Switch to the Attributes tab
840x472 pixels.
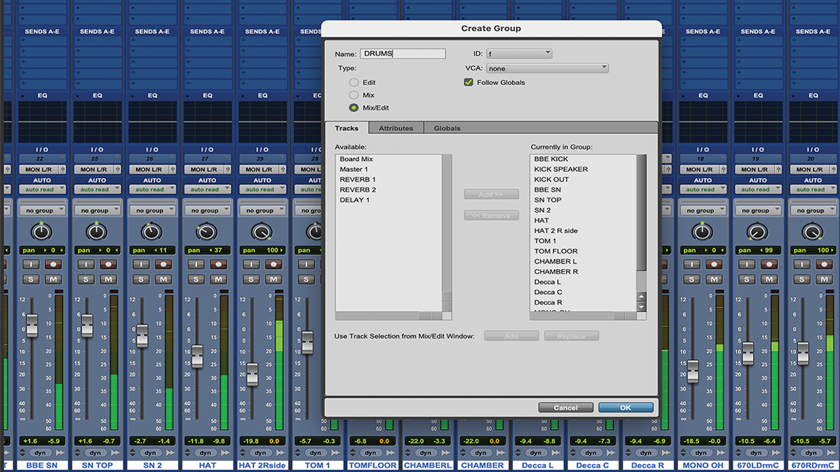click(396, 127)
